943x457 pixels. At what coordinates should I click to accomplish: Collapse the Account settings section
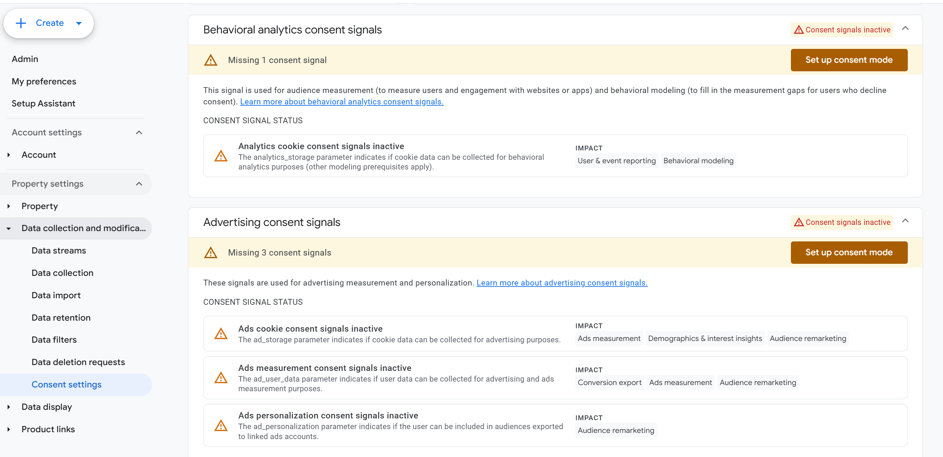(139, 132)
